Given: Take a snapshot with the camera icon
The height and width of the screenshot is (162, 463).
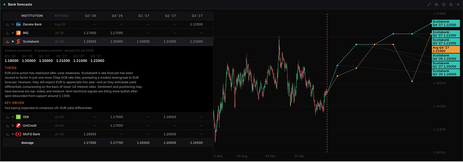Looking at the screenshot, I should [436, 4].
